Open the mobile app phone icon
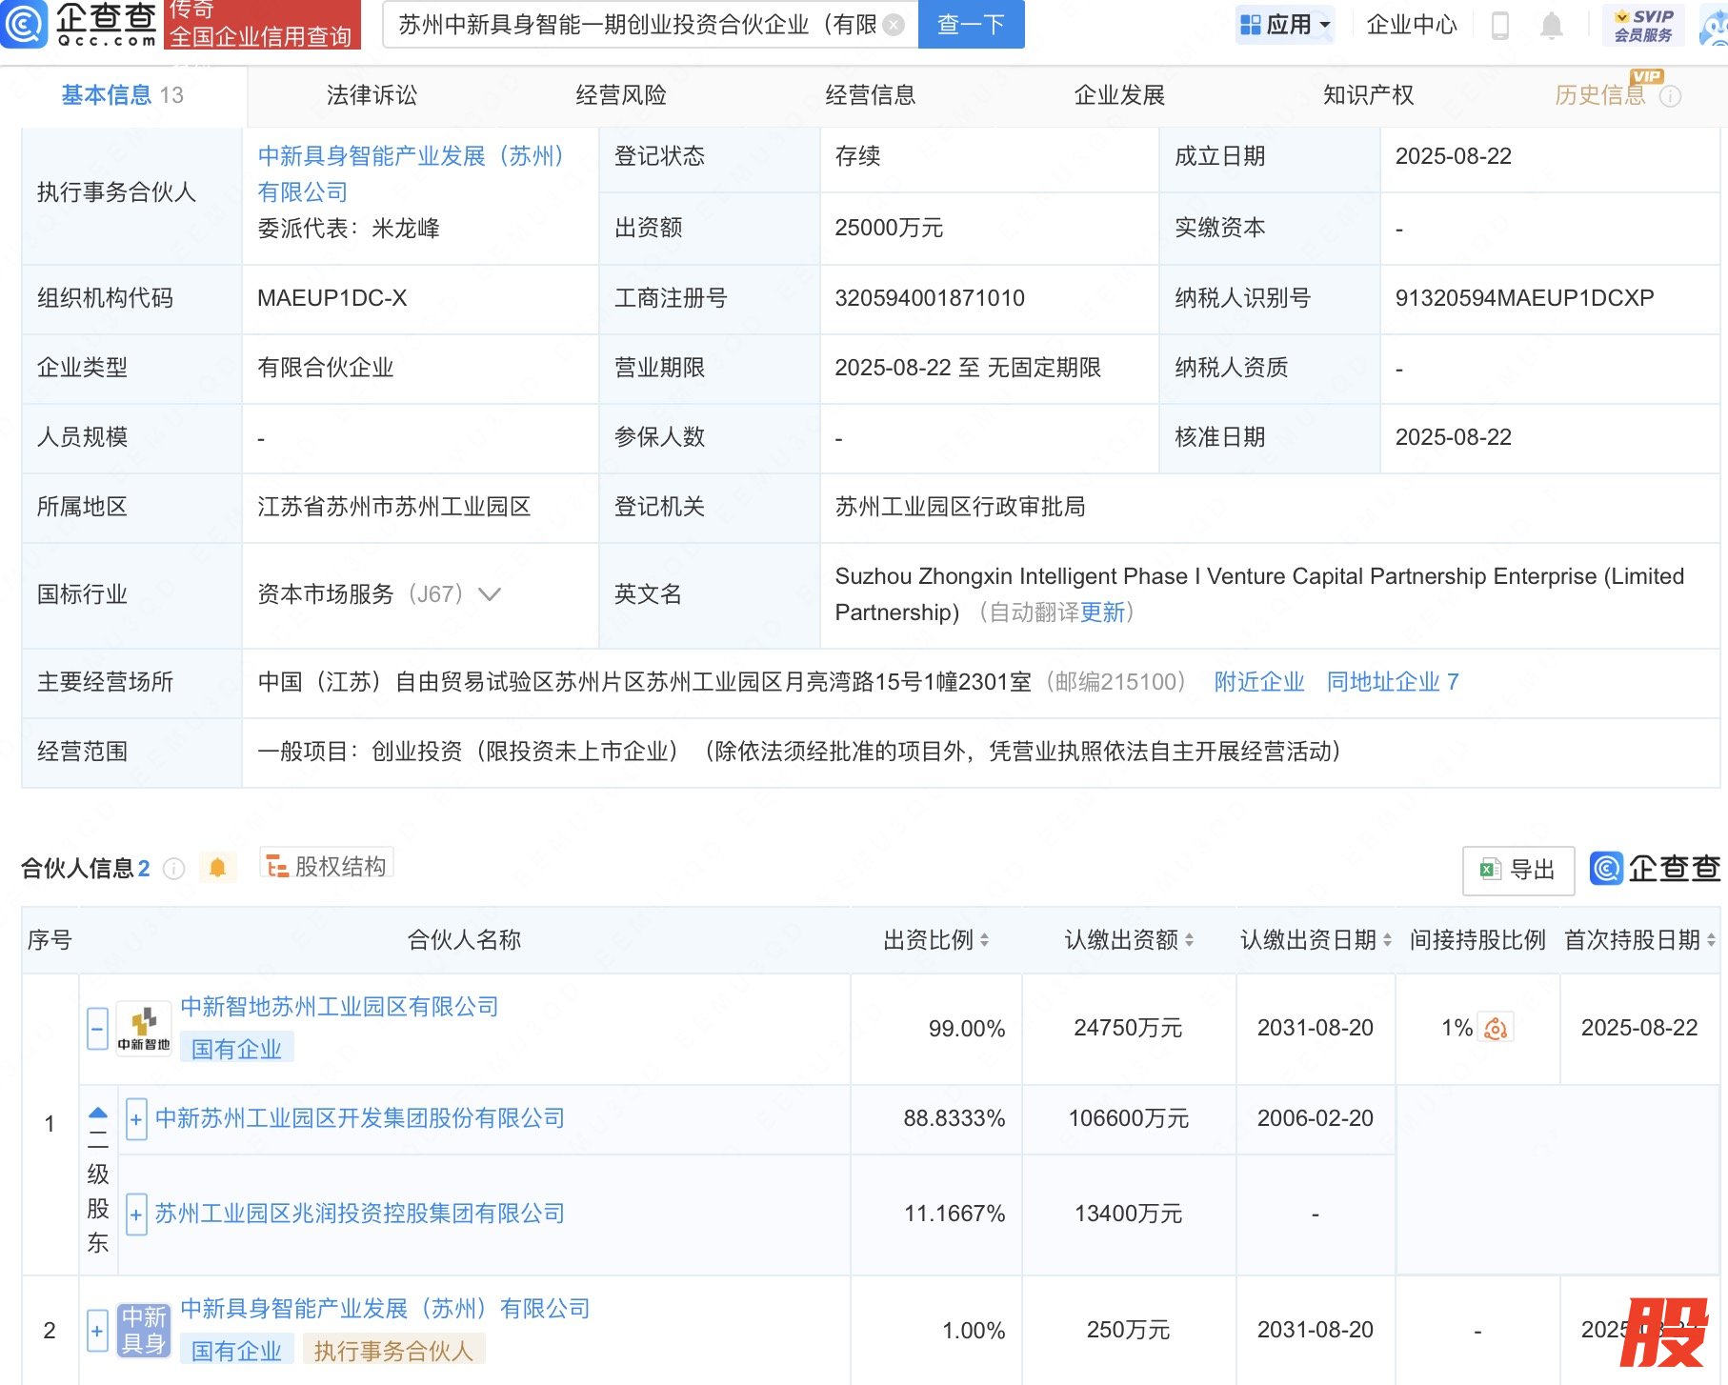 (1499, 26)
